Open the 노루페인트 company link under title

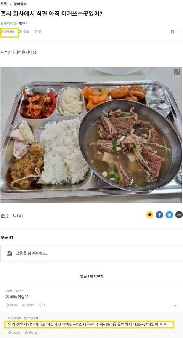point(8,23)
